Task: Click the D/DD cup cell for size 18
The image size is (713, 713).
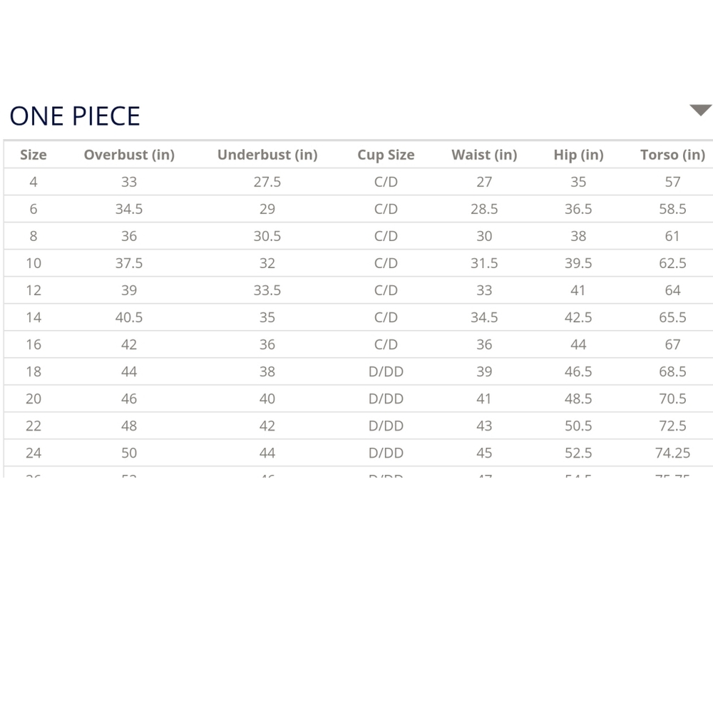Action: (386, 371)
